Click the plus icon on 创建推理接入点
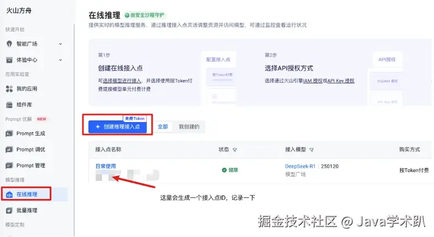Image resolution: width=434 pixels, height=237 pixels. coord(98,126)
